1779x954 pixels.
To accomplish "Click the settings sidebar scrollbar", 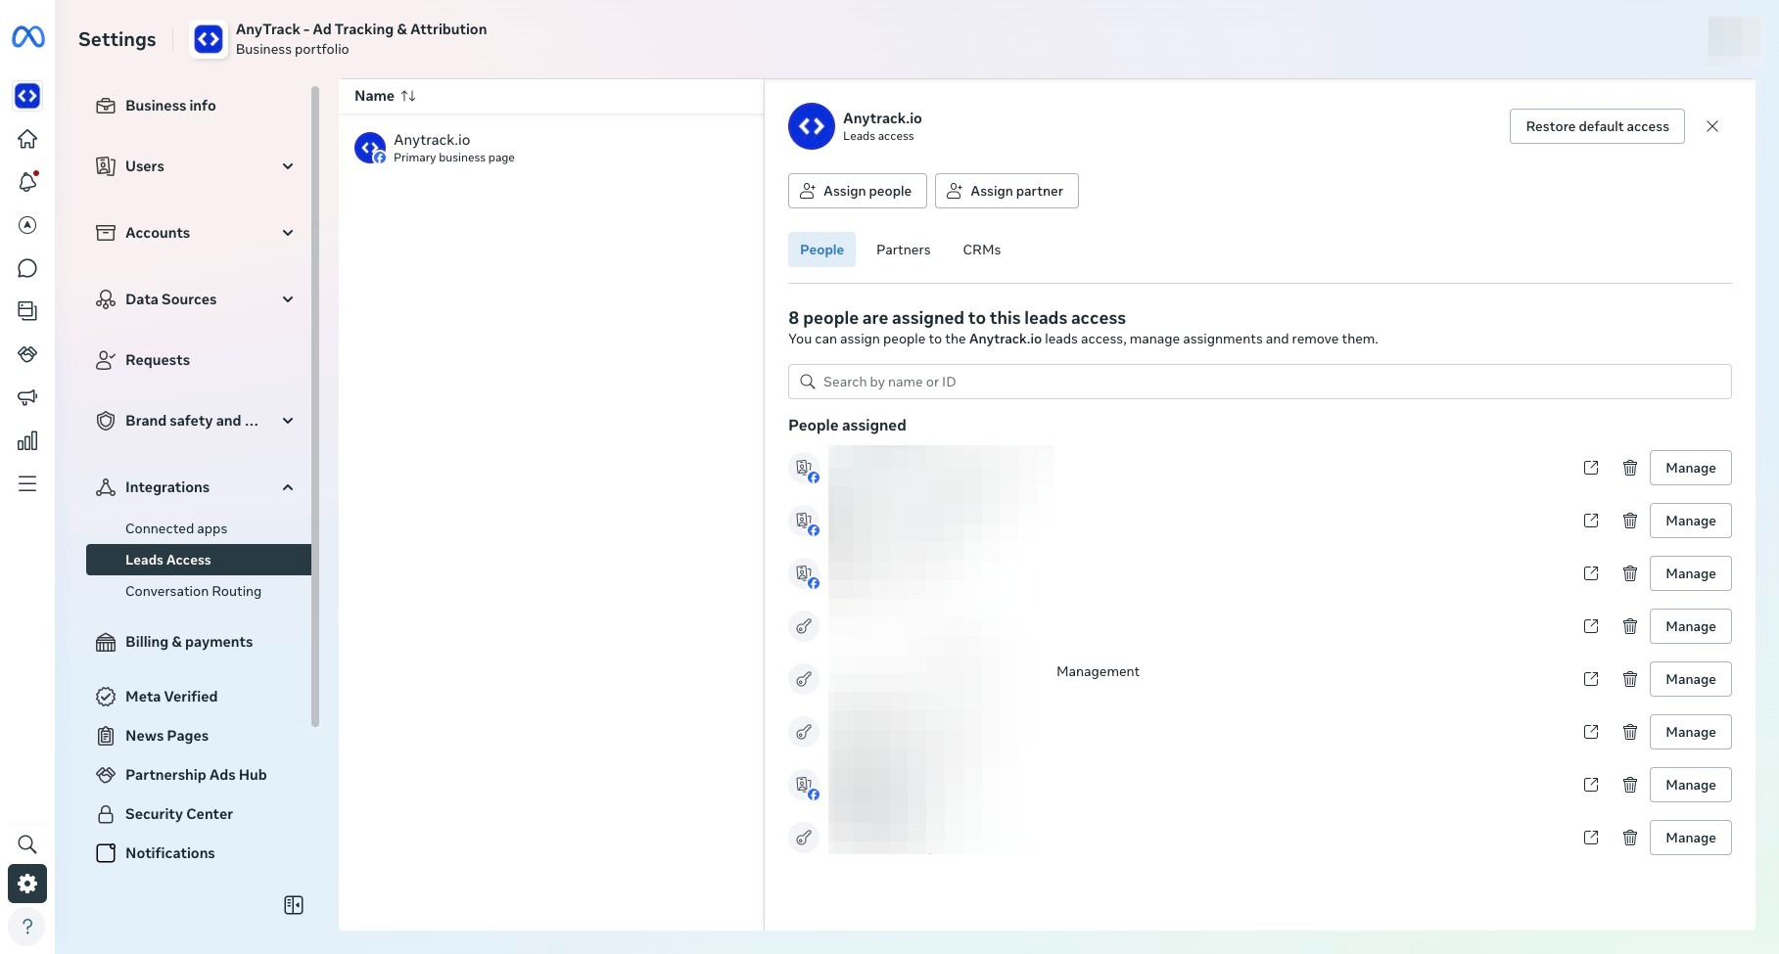I will 315,406.
